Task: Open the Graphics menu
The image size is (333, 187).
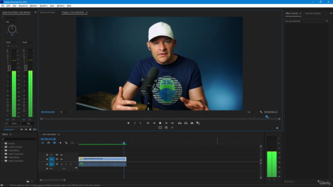Action: point(44,6)
